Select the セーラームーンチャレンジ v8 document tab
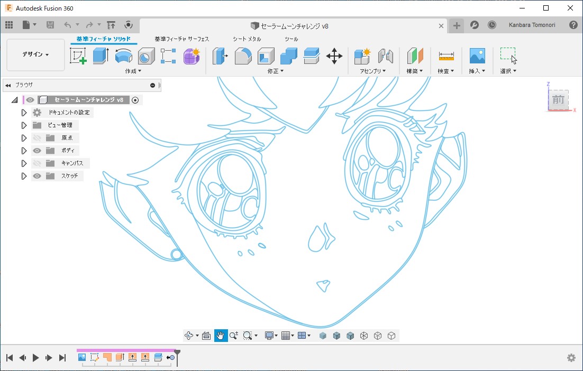The image size is (583, 371). (289, 26)
